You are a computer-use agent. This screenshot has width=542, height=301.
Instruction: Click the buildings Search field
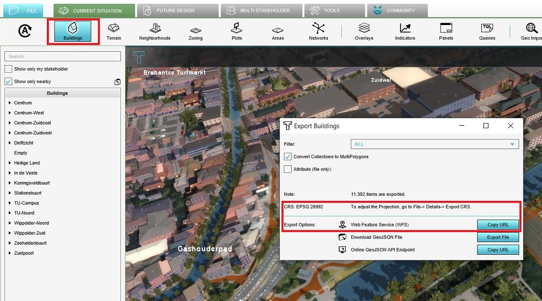pyautogui.click(x=62, y=56)
